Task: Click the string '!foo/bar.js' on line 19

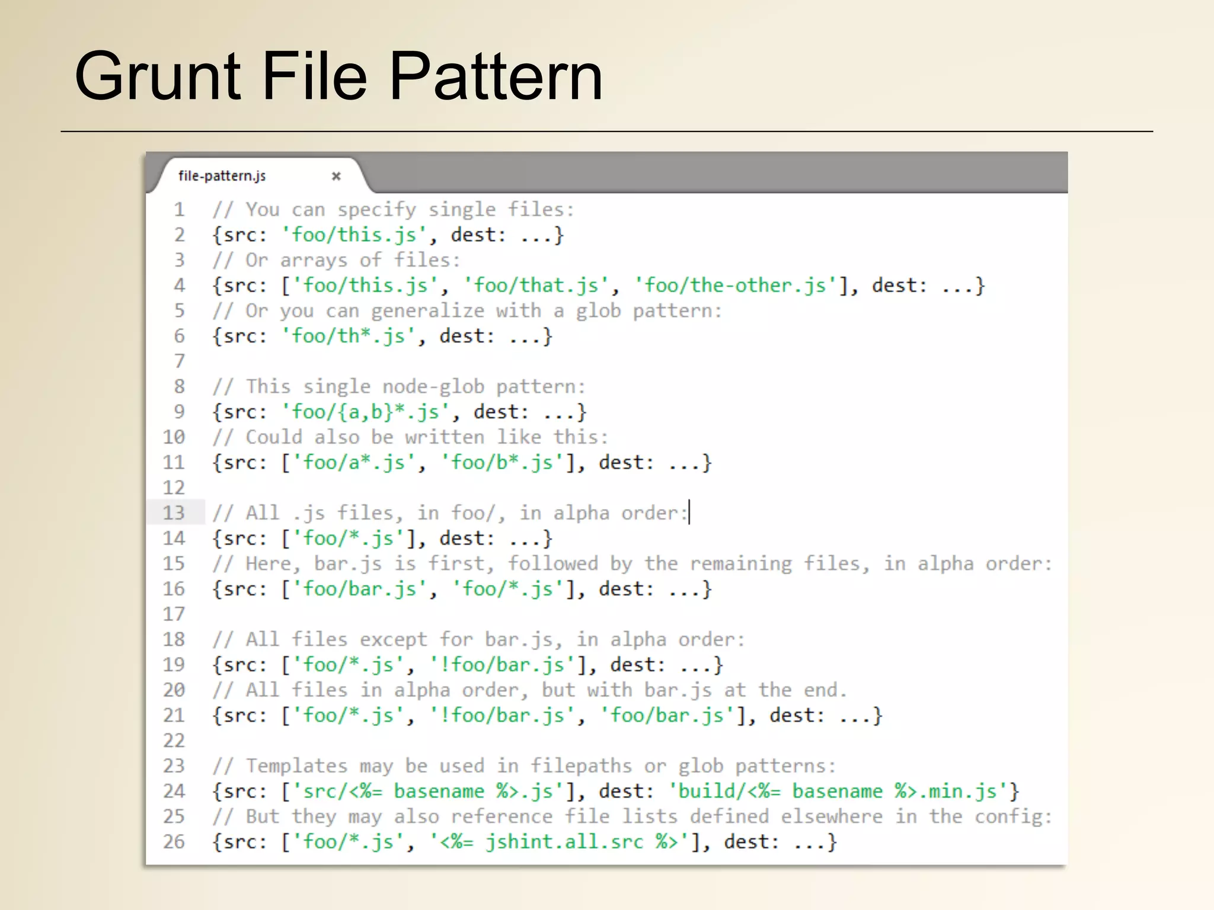Action: 501,665
